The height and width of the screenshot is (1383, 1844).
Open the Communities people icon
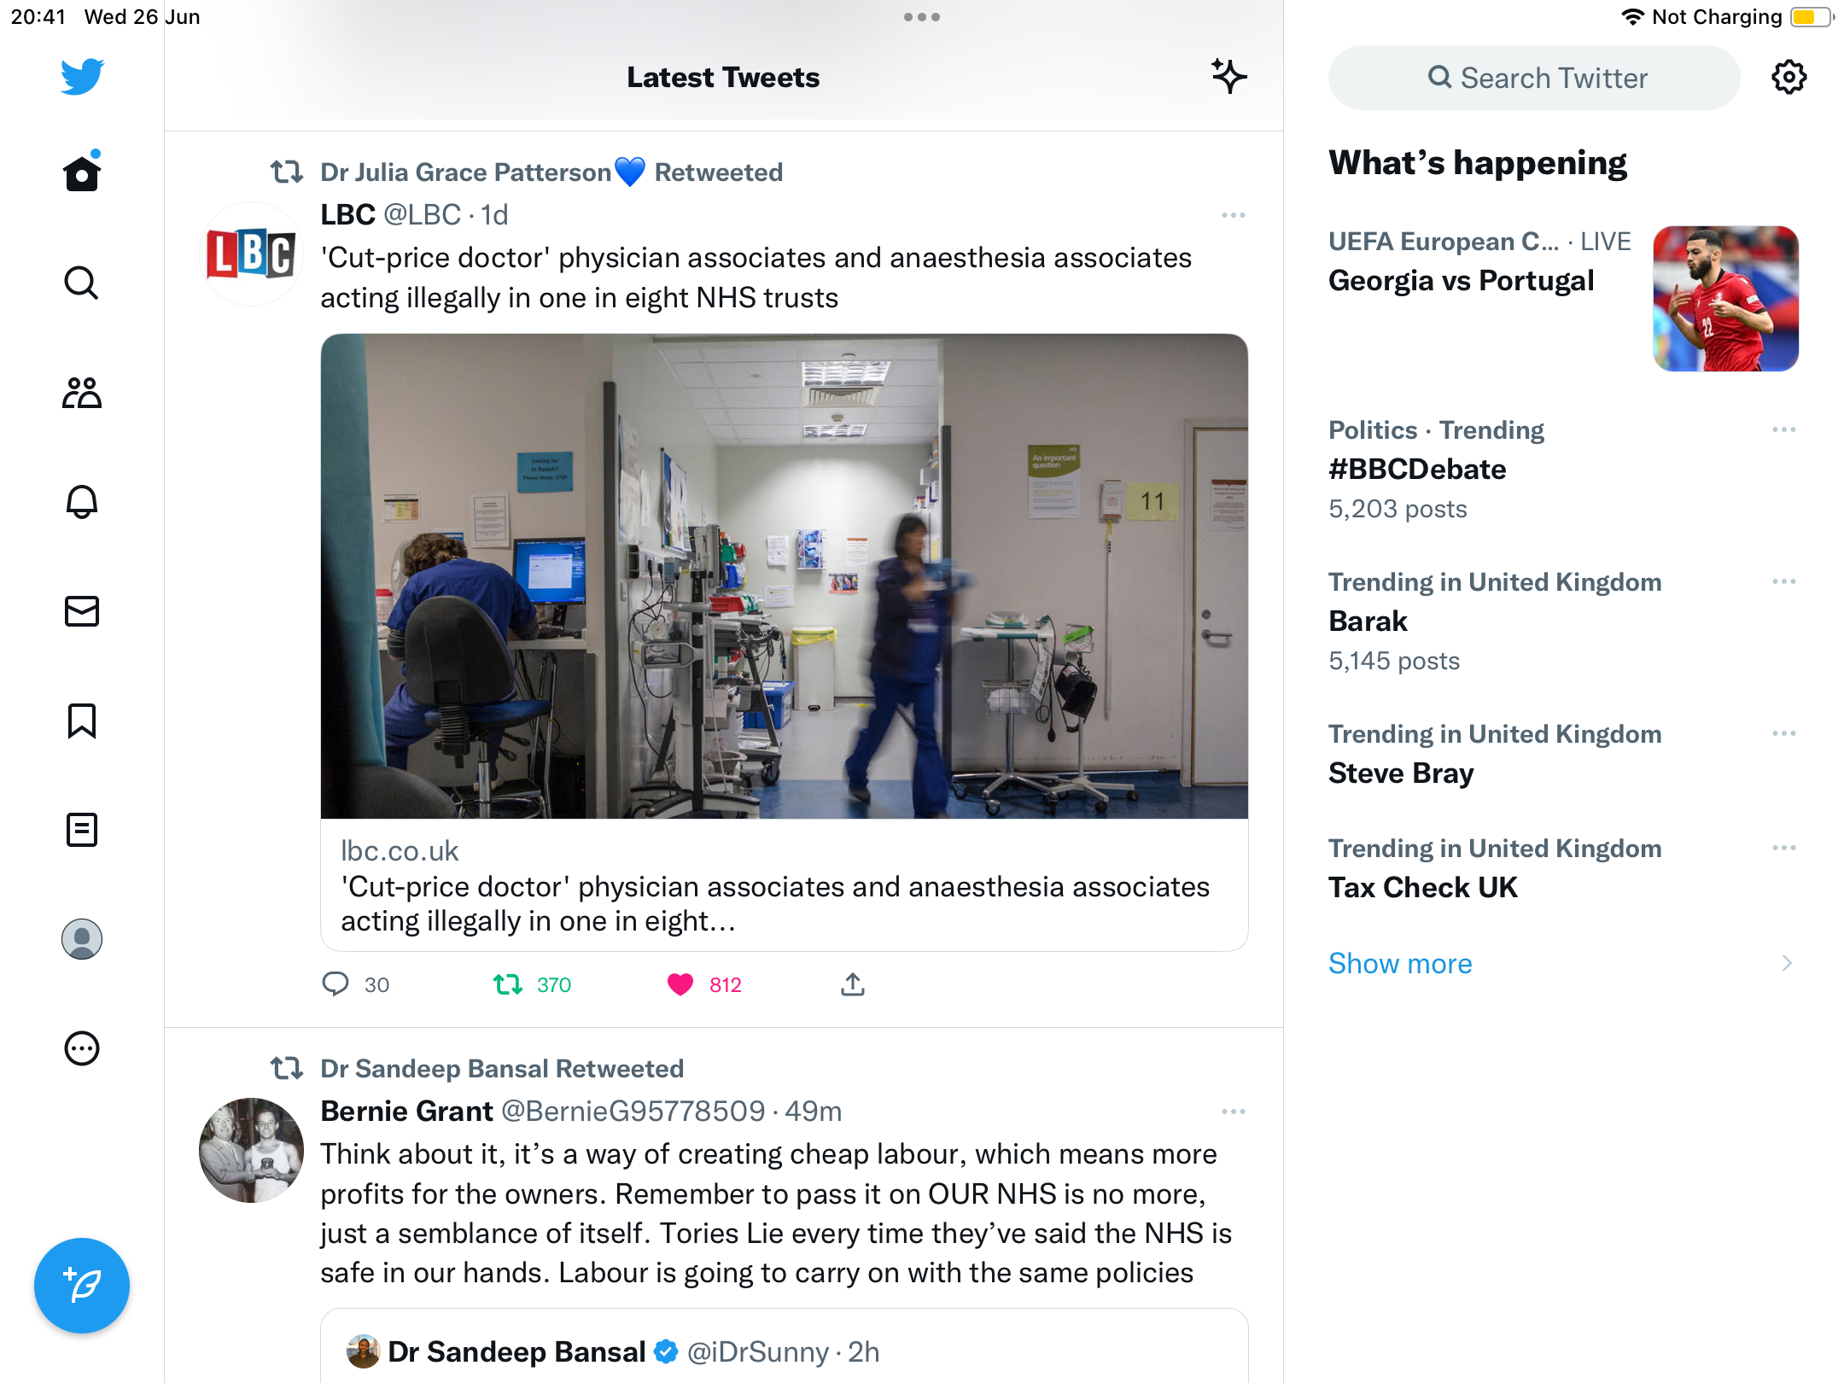[82, 393]
